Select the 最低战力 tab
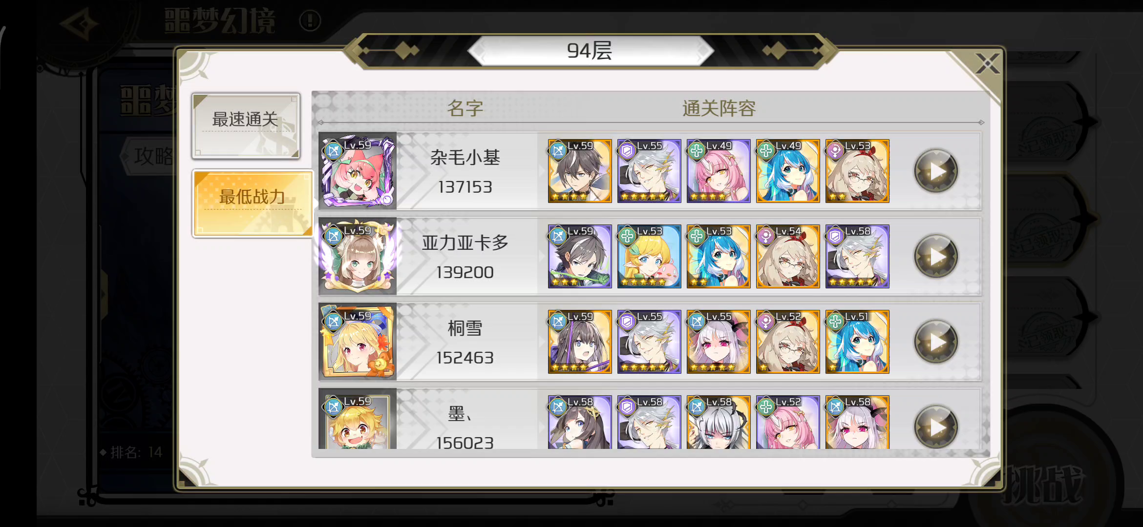 point(253,203)
